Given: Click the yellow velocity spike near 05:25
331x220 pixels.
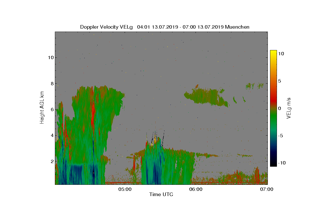Looking at the screenshot, I should [x=156, y=139].
